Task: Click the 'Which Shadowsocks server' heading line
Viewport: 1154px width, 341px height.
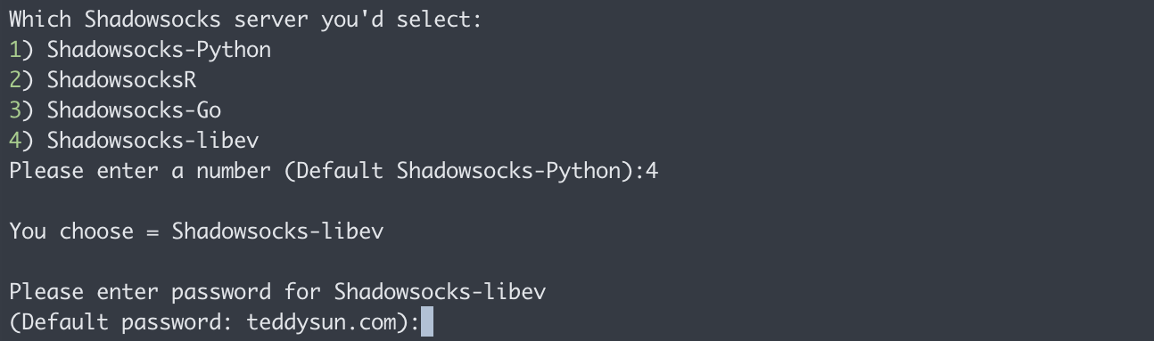Action: (x=245, y=20)
